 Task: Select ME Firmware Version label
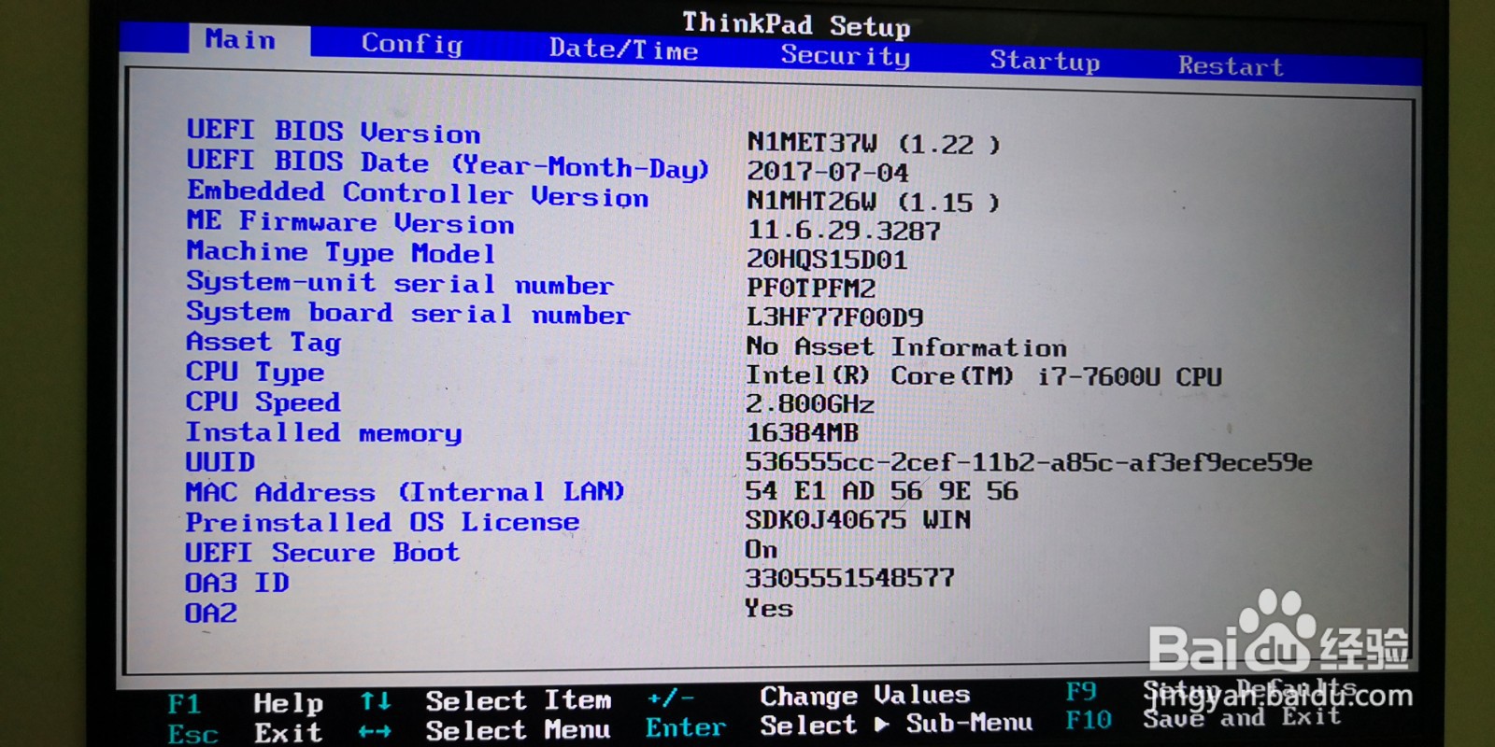350,223
